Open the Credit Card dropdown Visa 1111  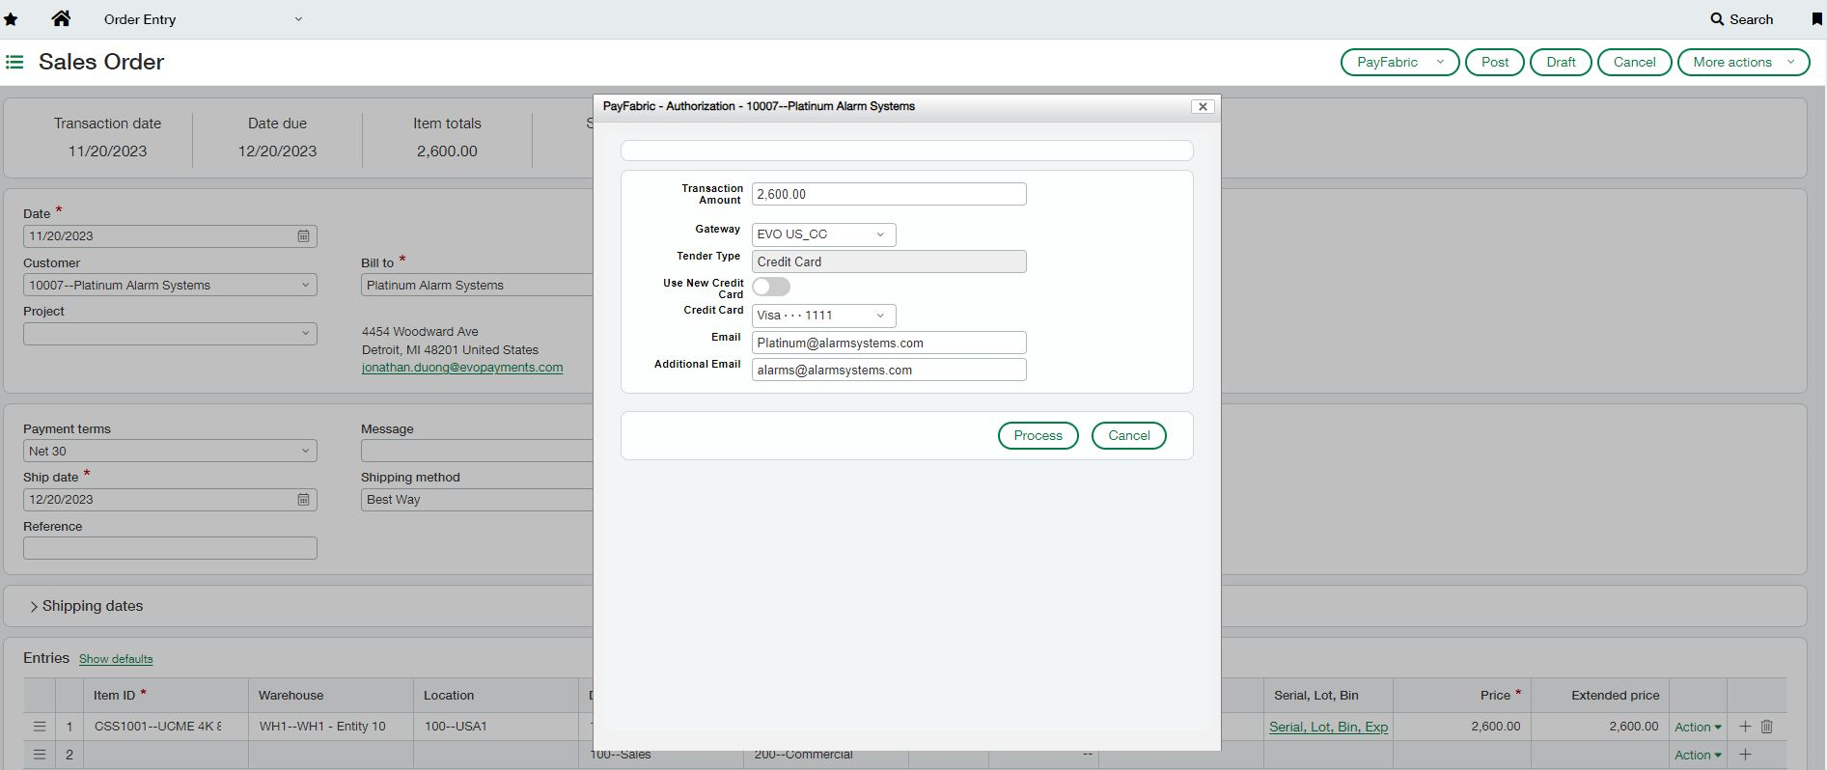pyautogui.click(x=823, y=316)
